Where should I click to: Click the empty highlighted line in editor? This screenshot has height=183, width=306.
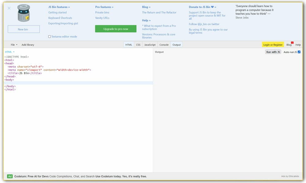(x=78, y=83)
